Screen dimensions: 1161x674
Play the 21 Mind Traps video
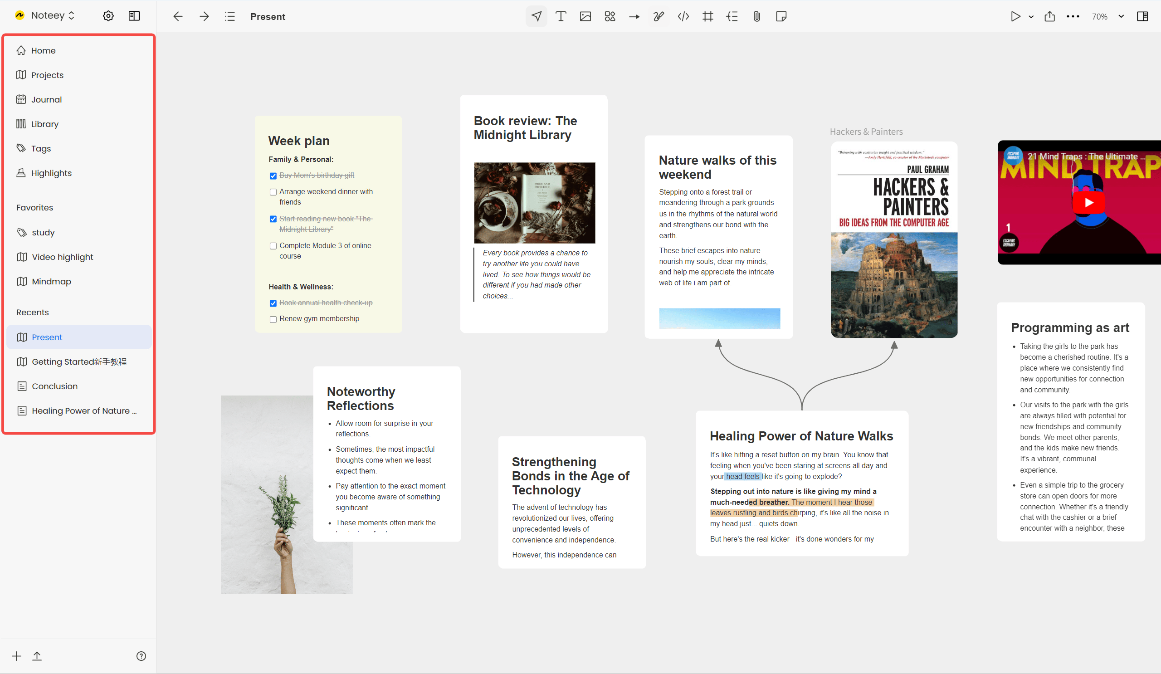click(x=1088, y=203)
